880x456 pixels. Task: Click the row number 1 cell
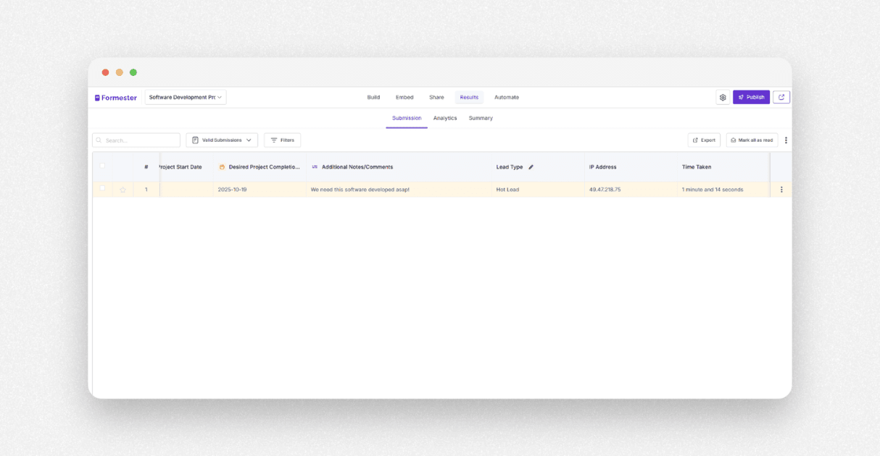tap(146, 190)
